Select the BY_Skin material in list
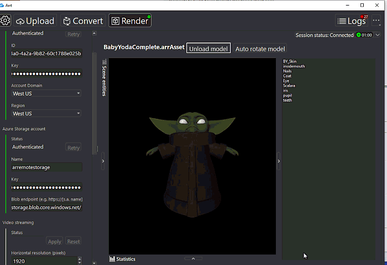Screen dimensions: 387x265 [x=290, y=61]
